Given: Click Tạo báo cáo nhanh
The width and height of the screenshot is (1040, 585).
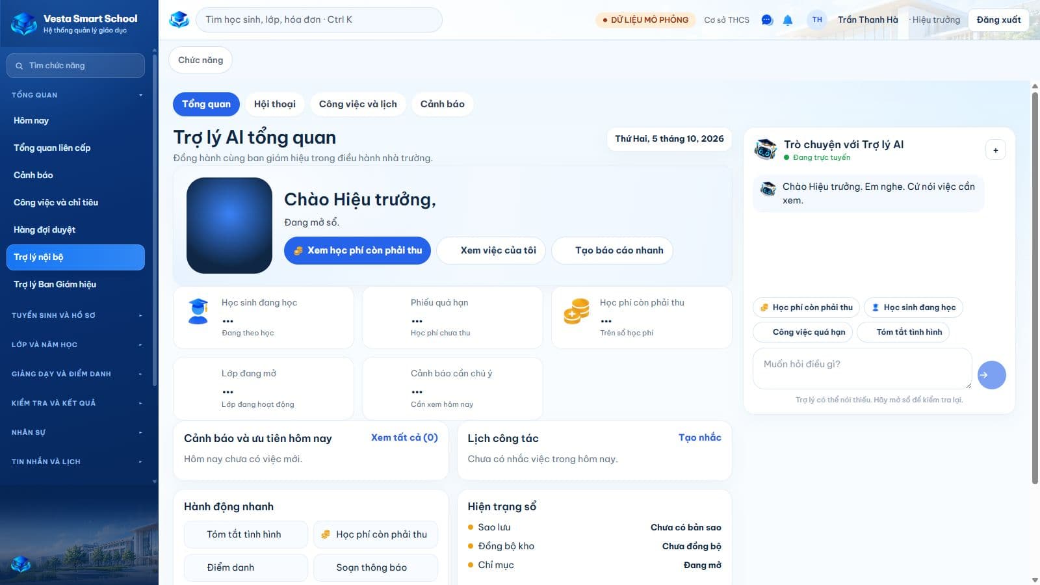Looking at the screenshot, I should (x=612, y=250).
